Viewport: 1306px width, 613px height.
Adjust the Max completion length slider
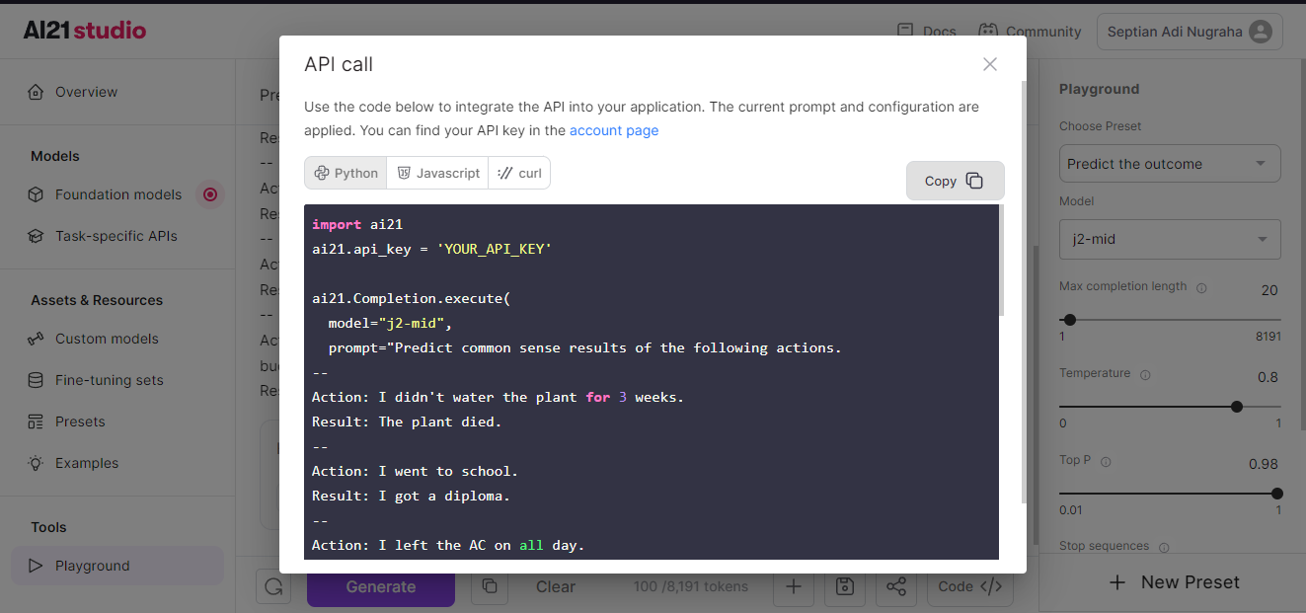(1070, 320)
